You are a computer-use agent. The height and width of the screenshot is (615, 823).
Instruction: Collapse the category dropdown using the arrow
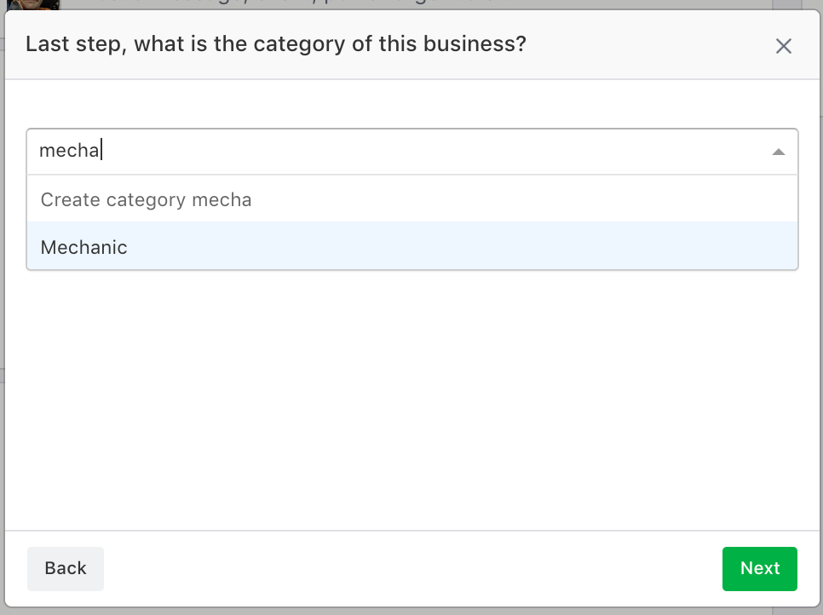point(777,152)
